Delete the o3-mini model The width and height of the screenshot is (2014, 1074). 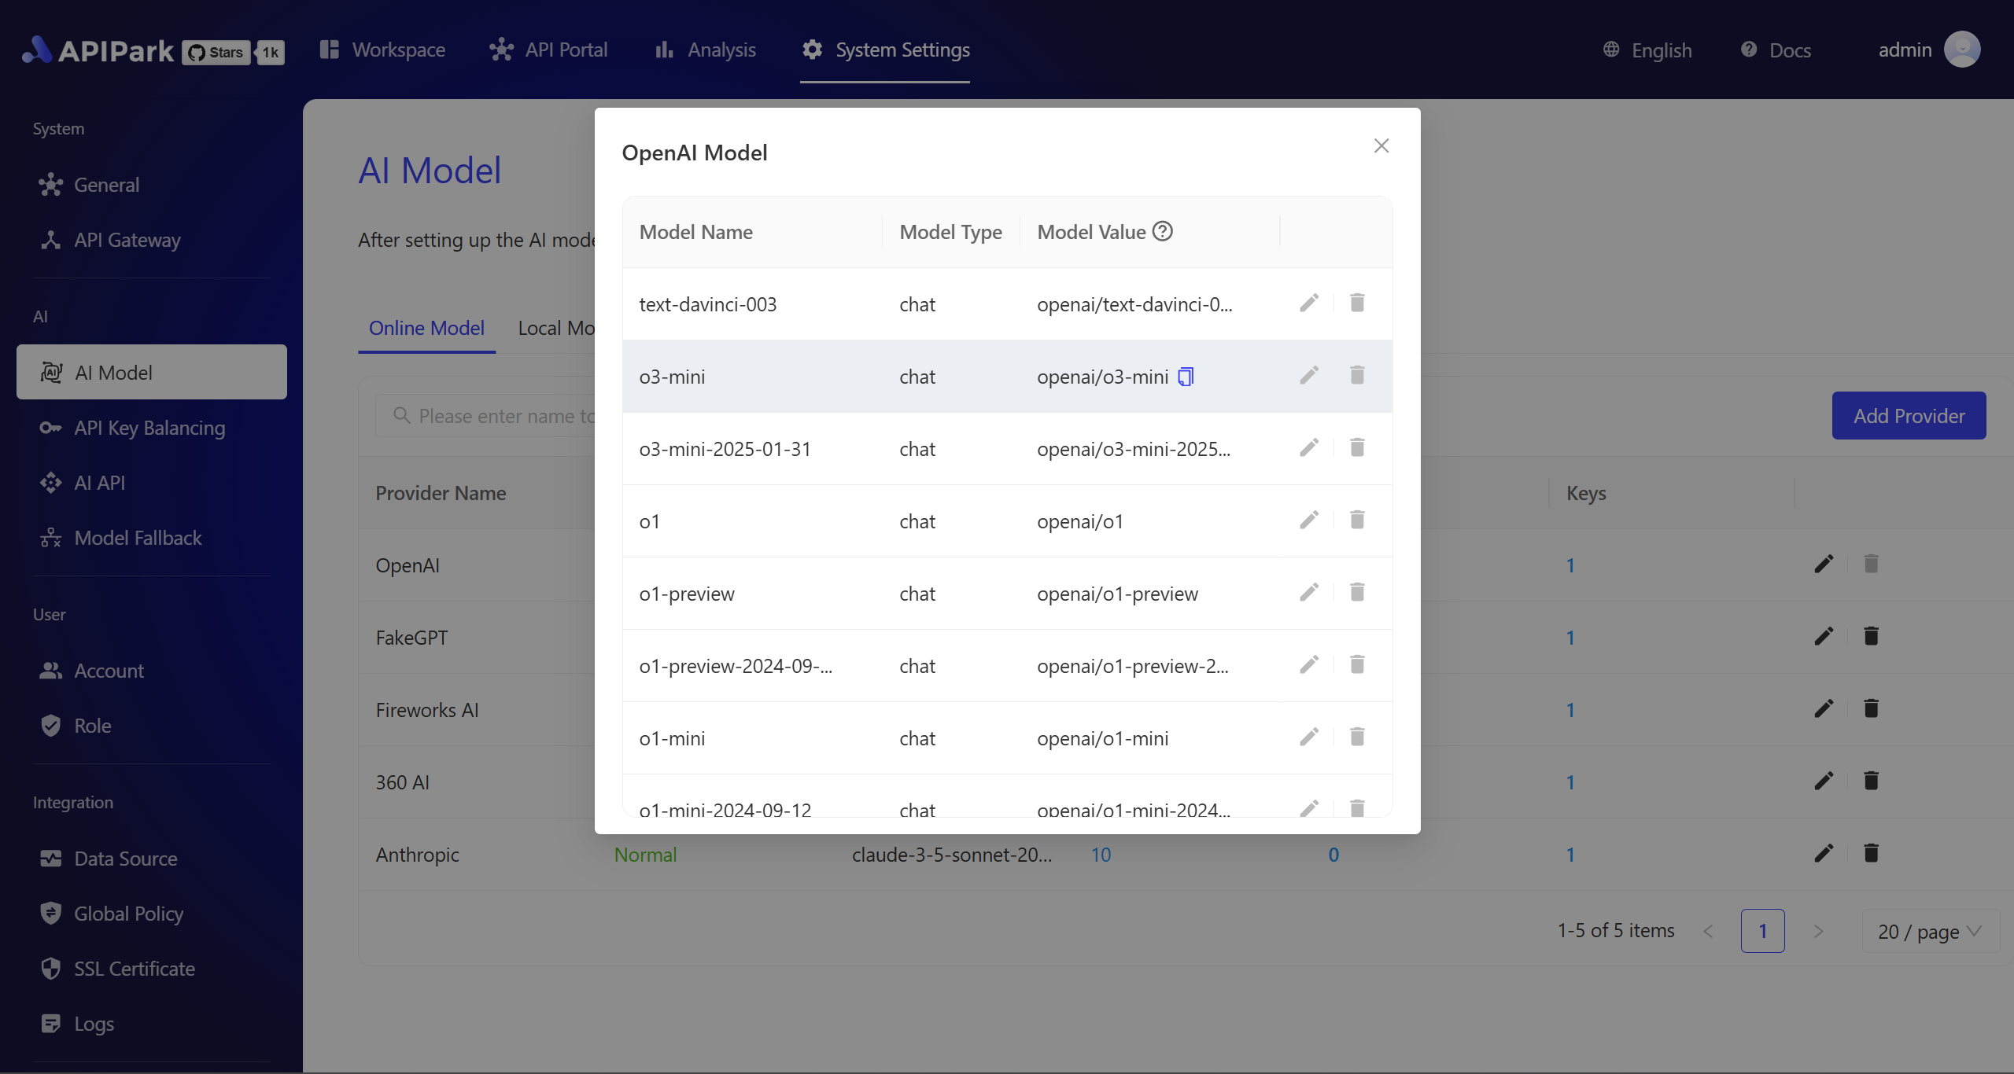click(x=1357, y=376)
